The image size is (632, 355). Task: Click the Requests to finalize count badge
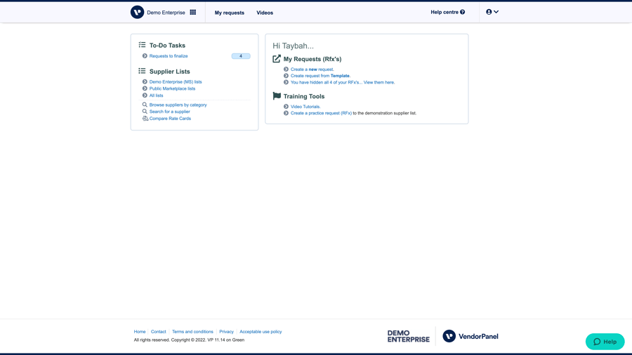(241, 56)
